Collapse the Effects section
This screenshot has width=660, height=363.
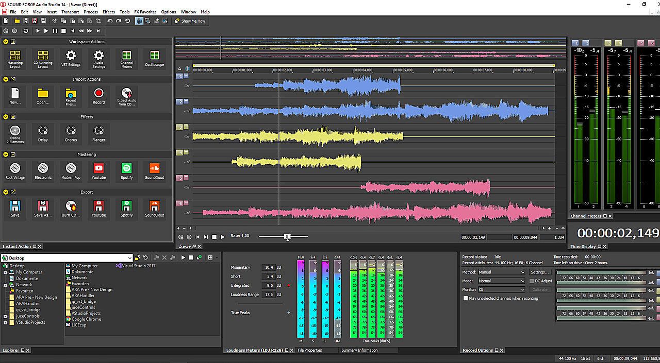6,117
